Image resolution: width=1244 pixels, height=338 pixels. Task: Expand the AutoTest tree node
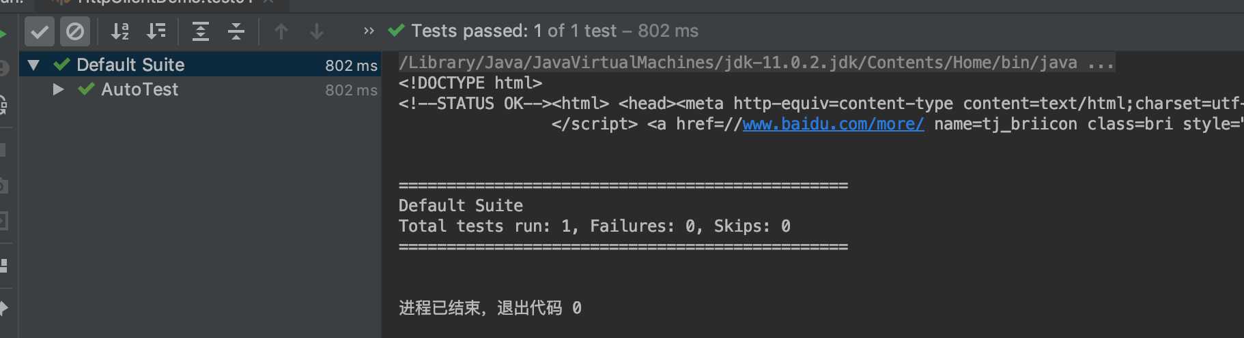[x=58, y=89]
